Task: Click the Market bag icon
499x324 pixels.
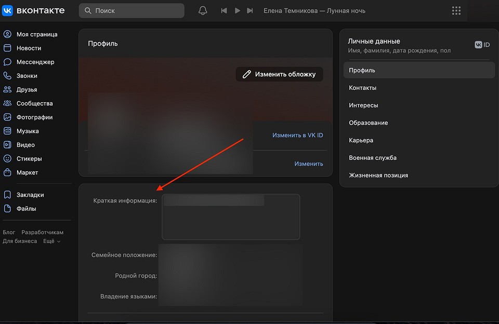Action: (x=7, y=172)
